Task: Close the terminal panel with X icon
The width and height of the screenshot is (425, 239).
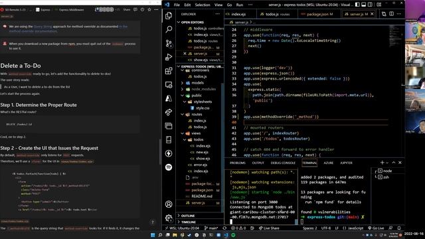Action: pos(400,163)
